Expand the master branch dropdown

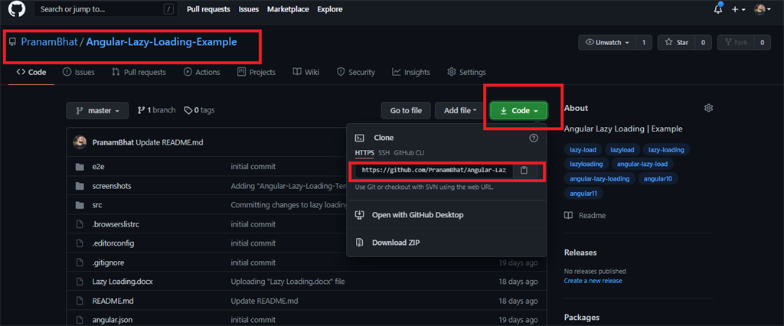tap(97, 110)
